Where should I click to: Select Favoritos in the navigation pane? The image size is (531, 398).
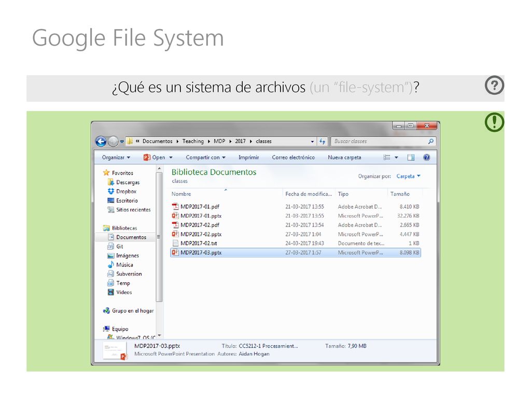118,173
